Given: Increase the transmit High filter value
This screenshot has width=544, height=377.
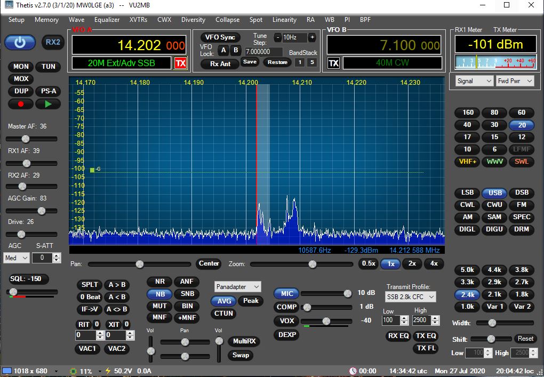Looking at the screenshot, I should [436, 318].
